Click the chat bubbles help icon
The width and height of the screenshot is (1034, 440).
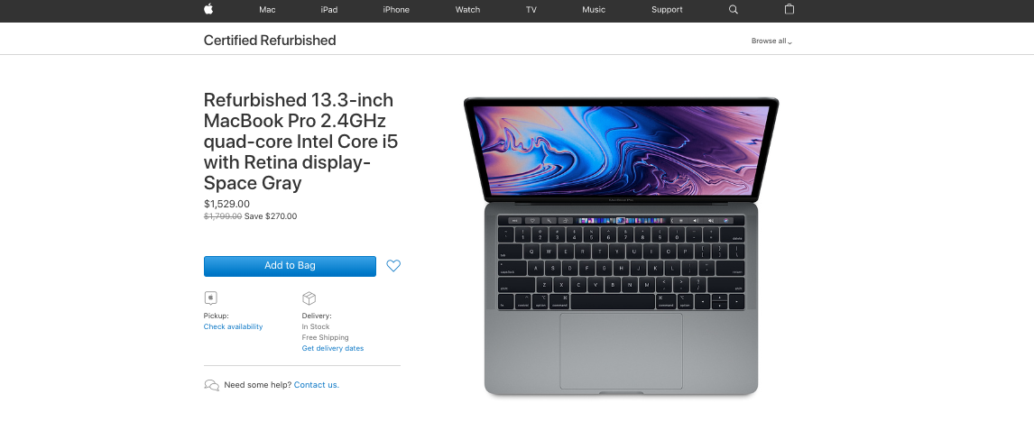pos(211,385)
